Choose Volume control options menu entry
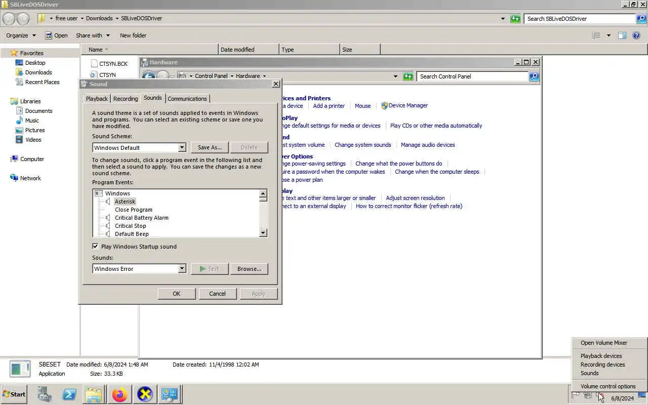Viewport: 648px width, 405px height. pos(610,386)
